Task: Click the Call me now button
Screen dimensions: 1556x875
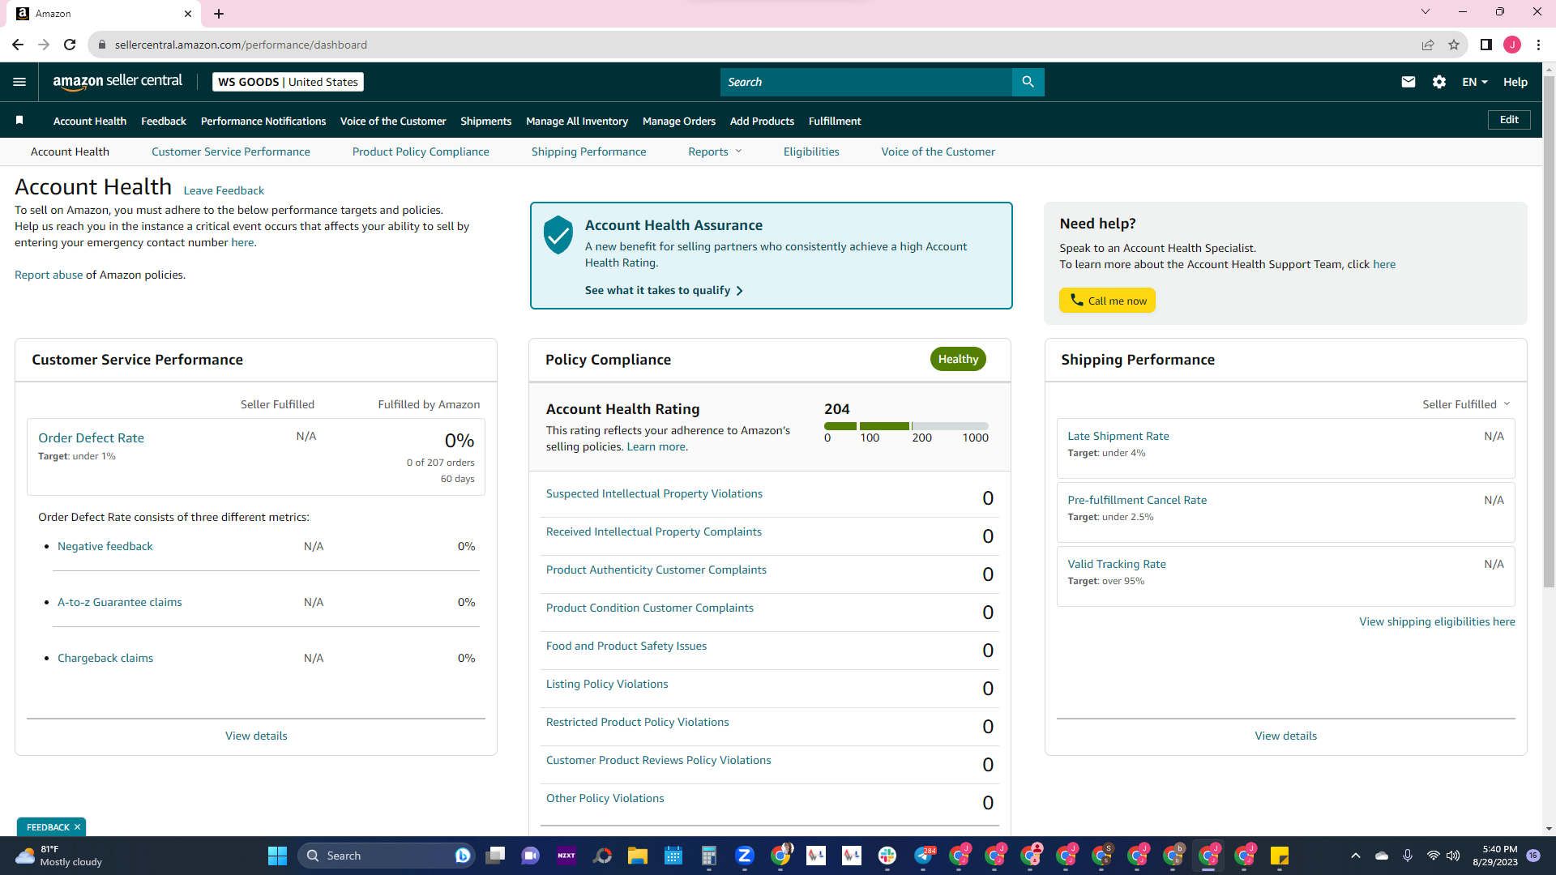Action: 1107,301
